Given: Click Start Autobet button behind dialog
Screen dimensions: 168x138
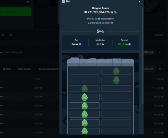Looking at the screenshot, I should (x=15, y=12).
